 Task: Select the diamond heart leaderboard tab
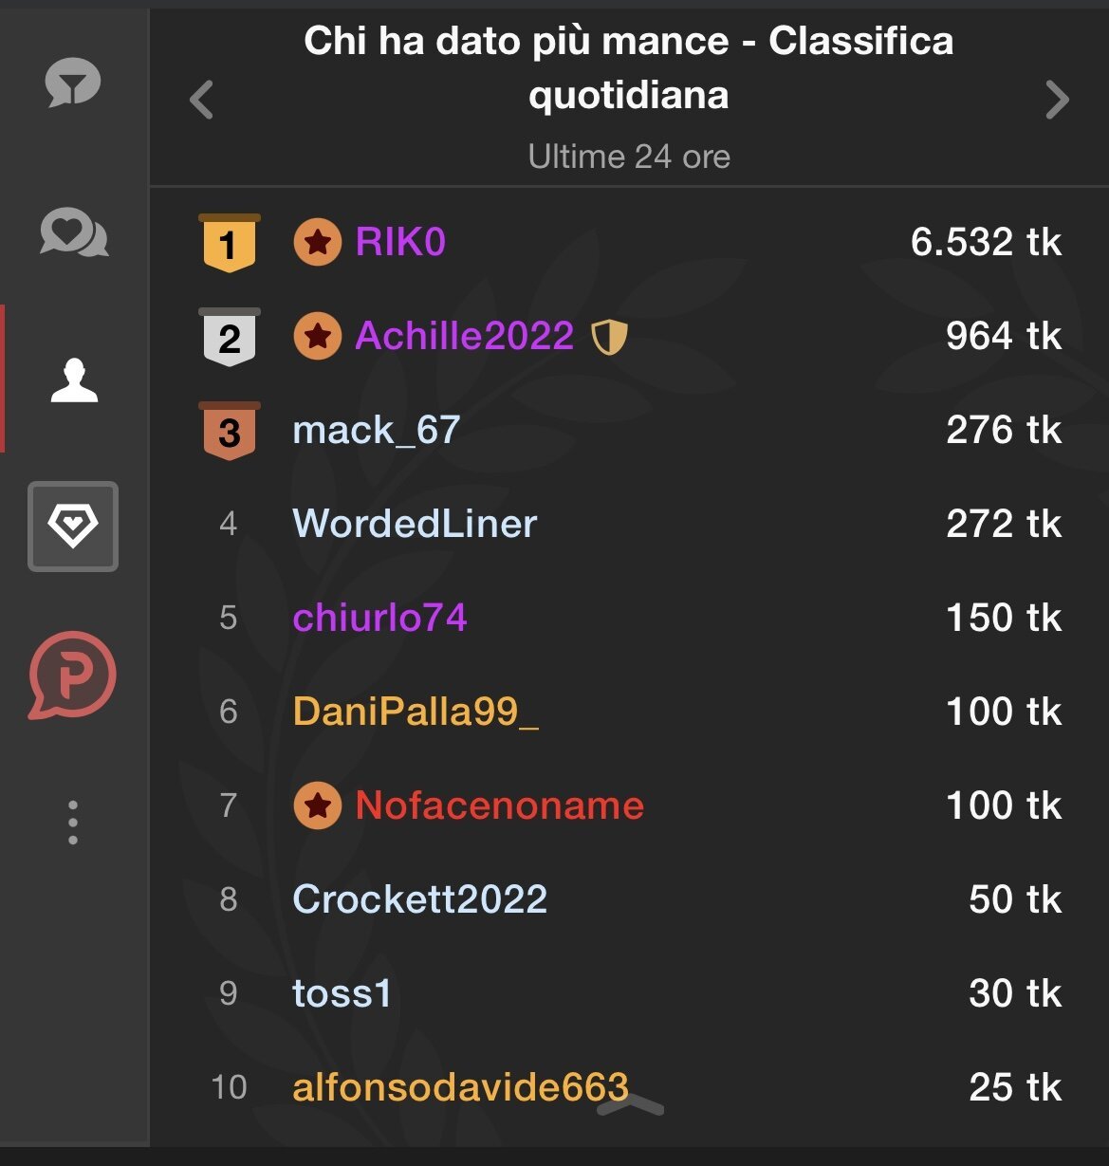[x=73, y=527]
